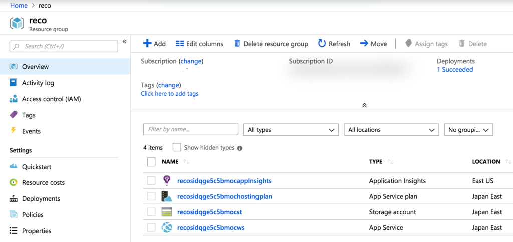The image size is (513, 242).
Task: Check the box for recosidqge5c5bmocst
Action: tap(151, 212)
